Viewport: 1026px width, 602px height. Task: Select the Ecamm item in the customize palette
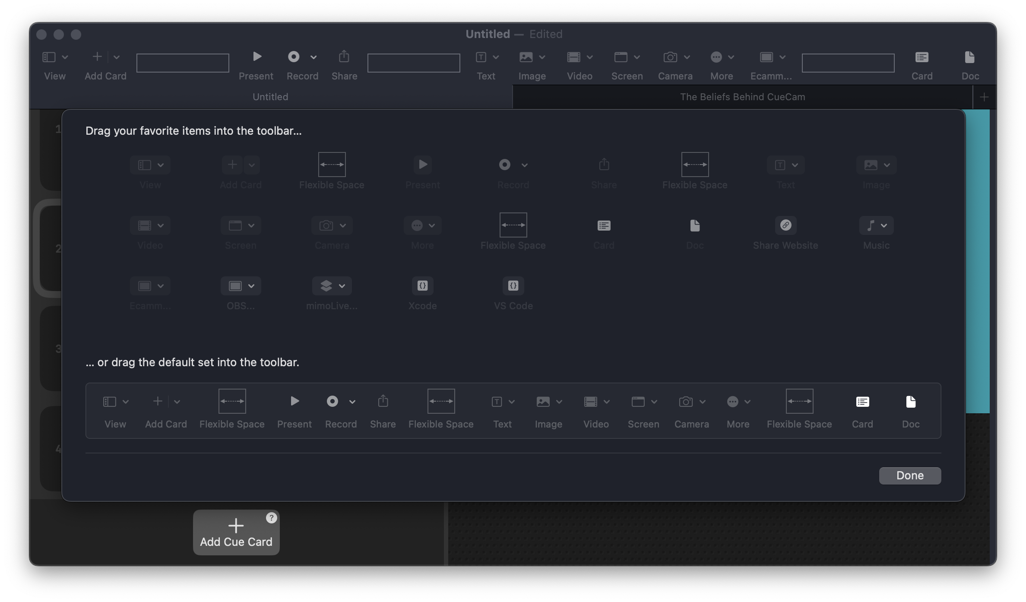[x=150, y=293]
